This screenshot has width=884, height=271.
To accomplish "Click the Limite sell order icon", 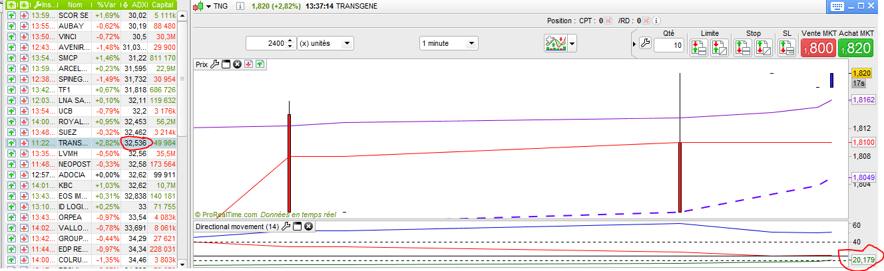I will coord(719,47).
